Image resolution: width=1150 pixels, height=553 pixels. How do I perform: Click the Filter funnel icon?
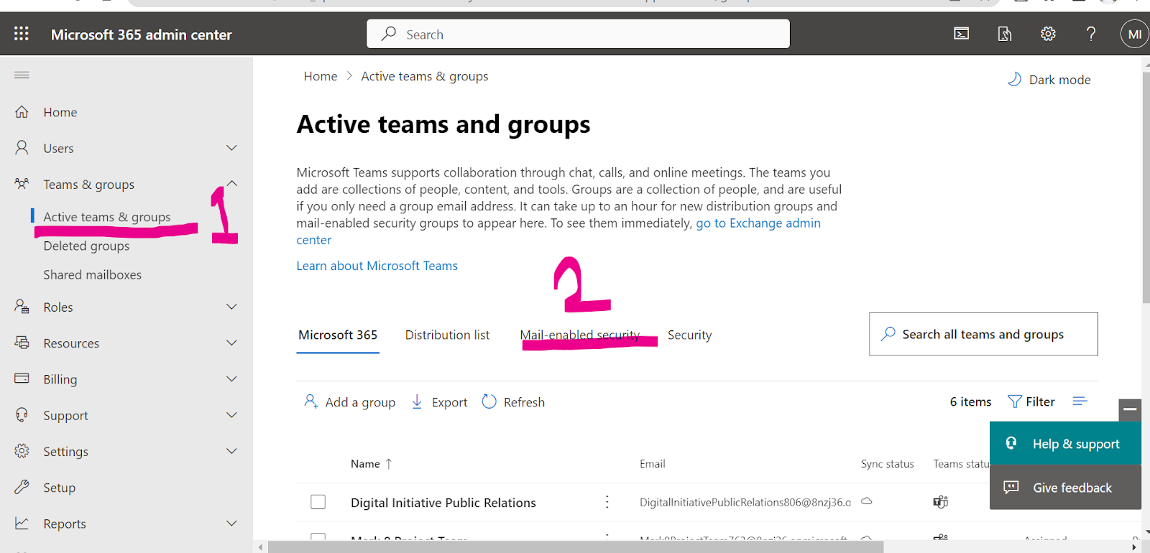click(x=1015, y=401)
